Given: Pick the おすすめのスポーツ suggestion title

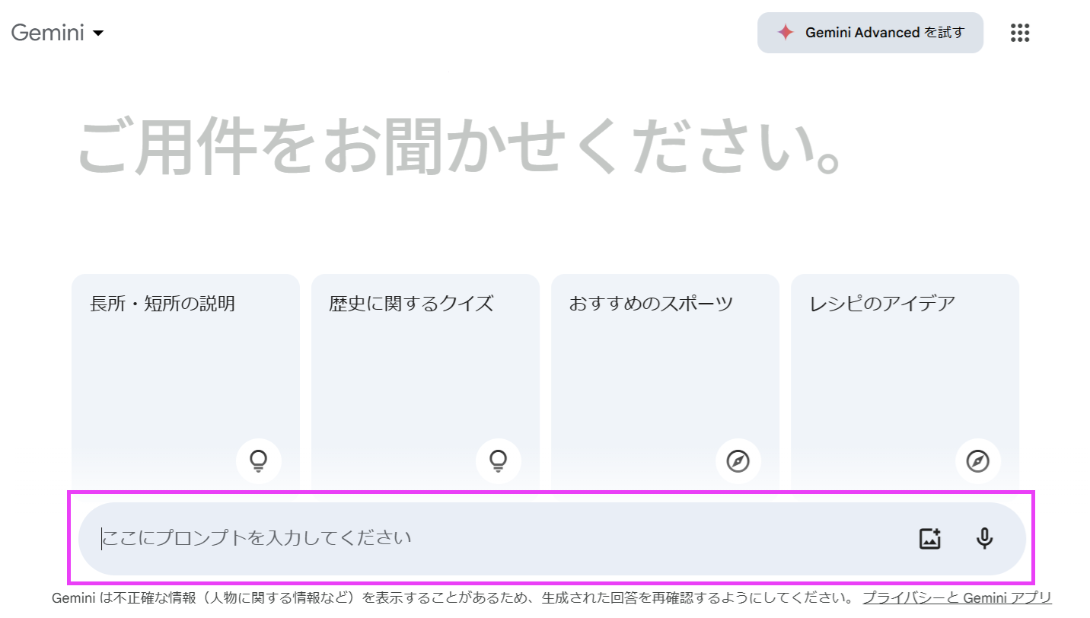Looking at the screenshot, I should (651, 304).
